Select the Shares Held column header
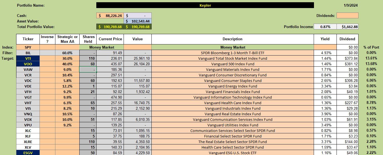 click(x=88, y=39)
